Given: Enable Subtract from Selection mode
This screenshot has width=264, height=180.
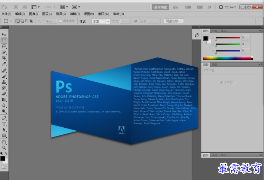Looking at the screenshot, I should tap(27, 21).
